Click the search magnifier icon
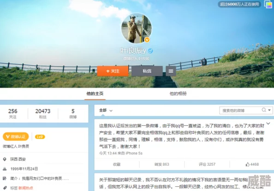 pyautogui.click(x=264, y=110)
